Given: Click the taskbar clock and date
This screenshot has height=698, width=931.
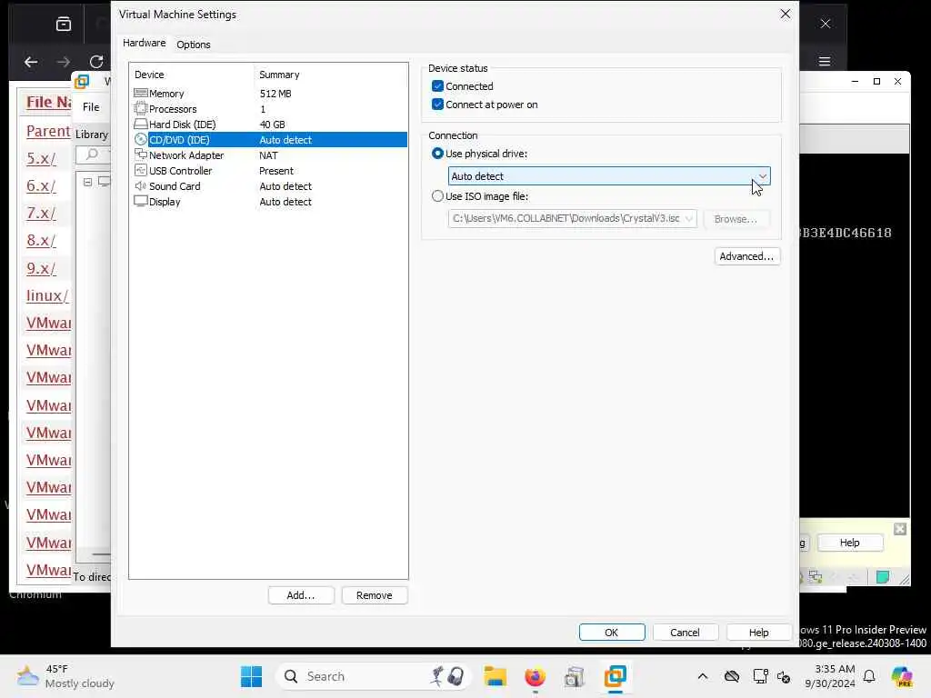Looking at the screenshot, I should [x=830, y=676].
